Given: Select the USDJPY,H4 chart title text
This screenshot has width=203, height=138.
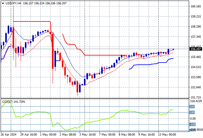Looking at the screenshot, I should (x=13, y=3).
